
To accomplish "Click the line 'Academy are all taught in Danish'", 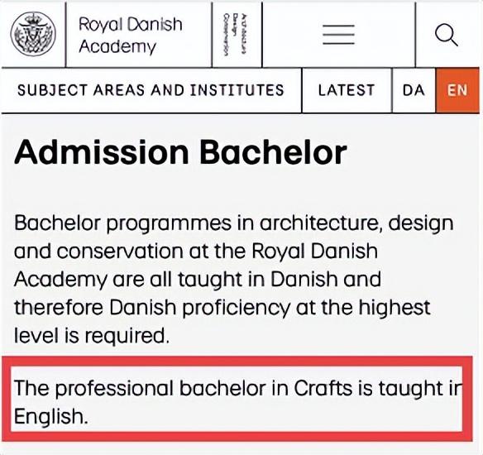I will [x=197, y=280].
